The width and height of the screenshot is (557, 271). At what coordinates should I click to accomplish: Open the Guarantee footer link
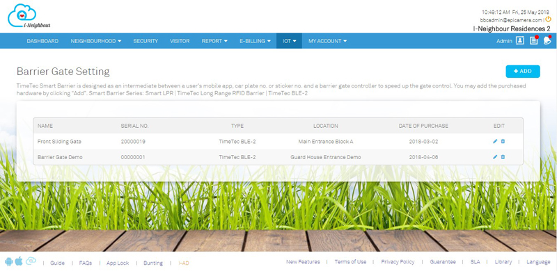pyautogui.click(x=443, y=262)
